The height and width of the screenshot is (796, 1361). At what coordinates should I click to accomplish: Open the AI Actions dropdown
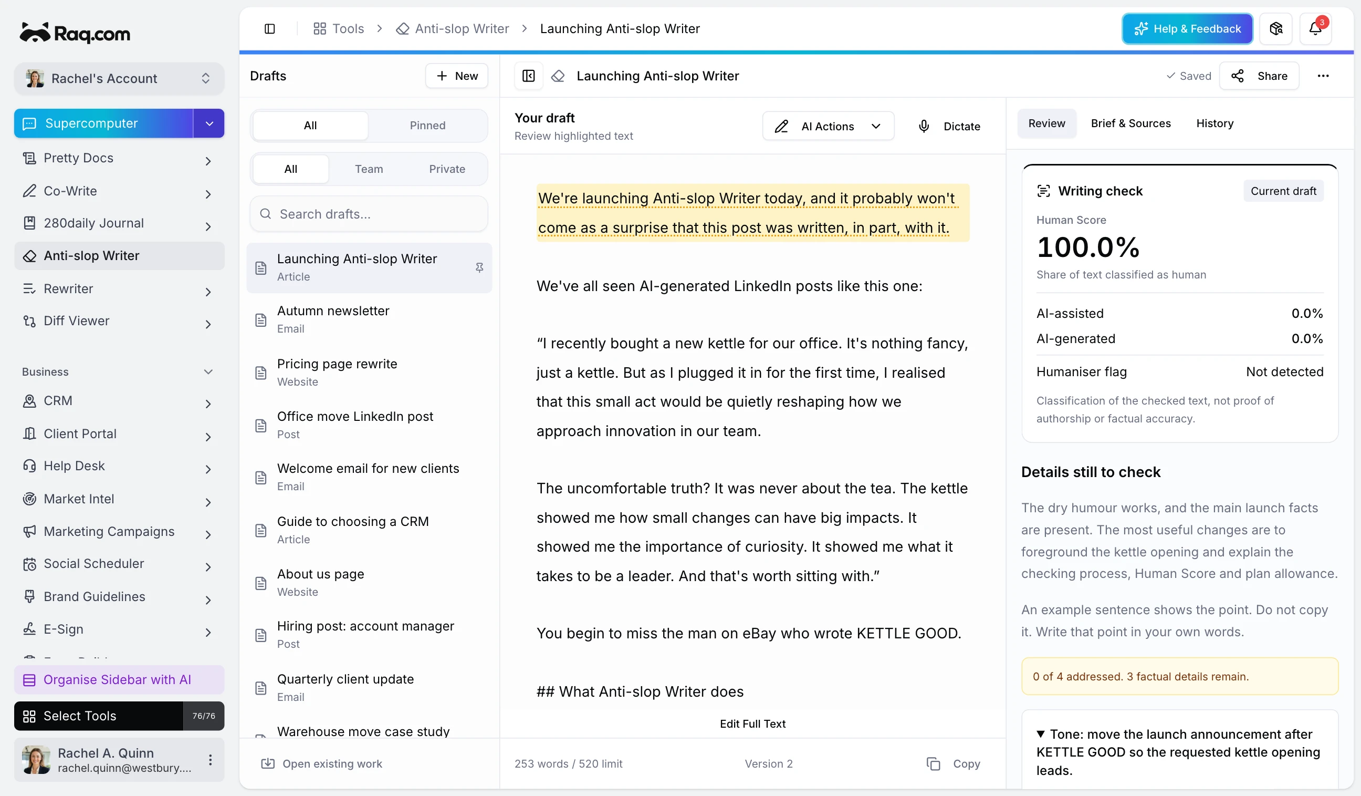point(828,126)
